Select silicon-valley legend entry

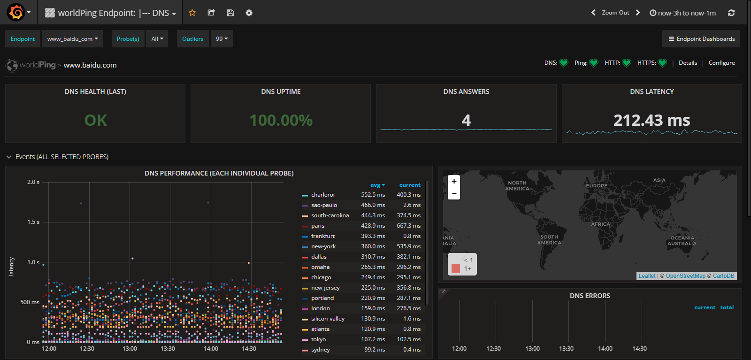[328, 319]
